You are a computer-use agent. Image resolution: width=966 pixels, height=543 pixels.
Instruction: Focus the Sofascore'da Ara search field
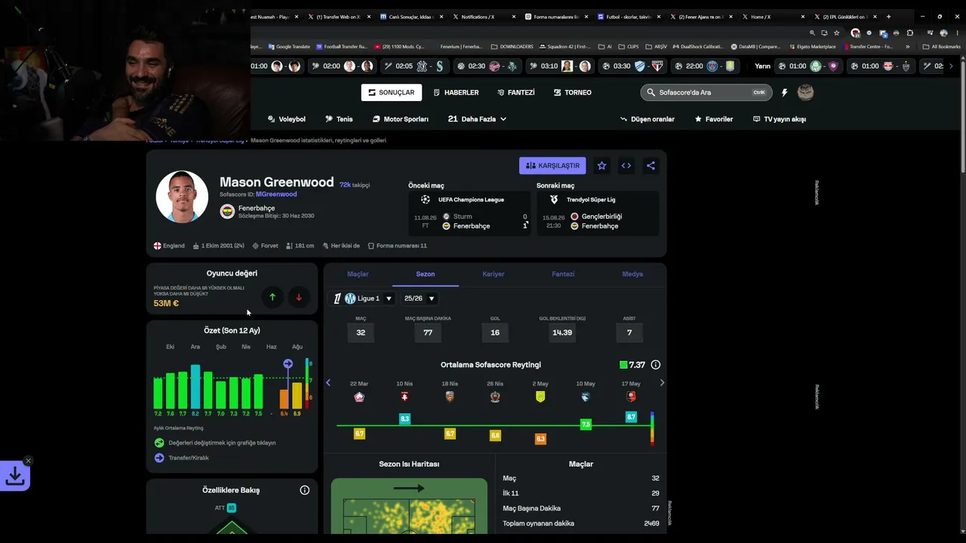point(705,93)
